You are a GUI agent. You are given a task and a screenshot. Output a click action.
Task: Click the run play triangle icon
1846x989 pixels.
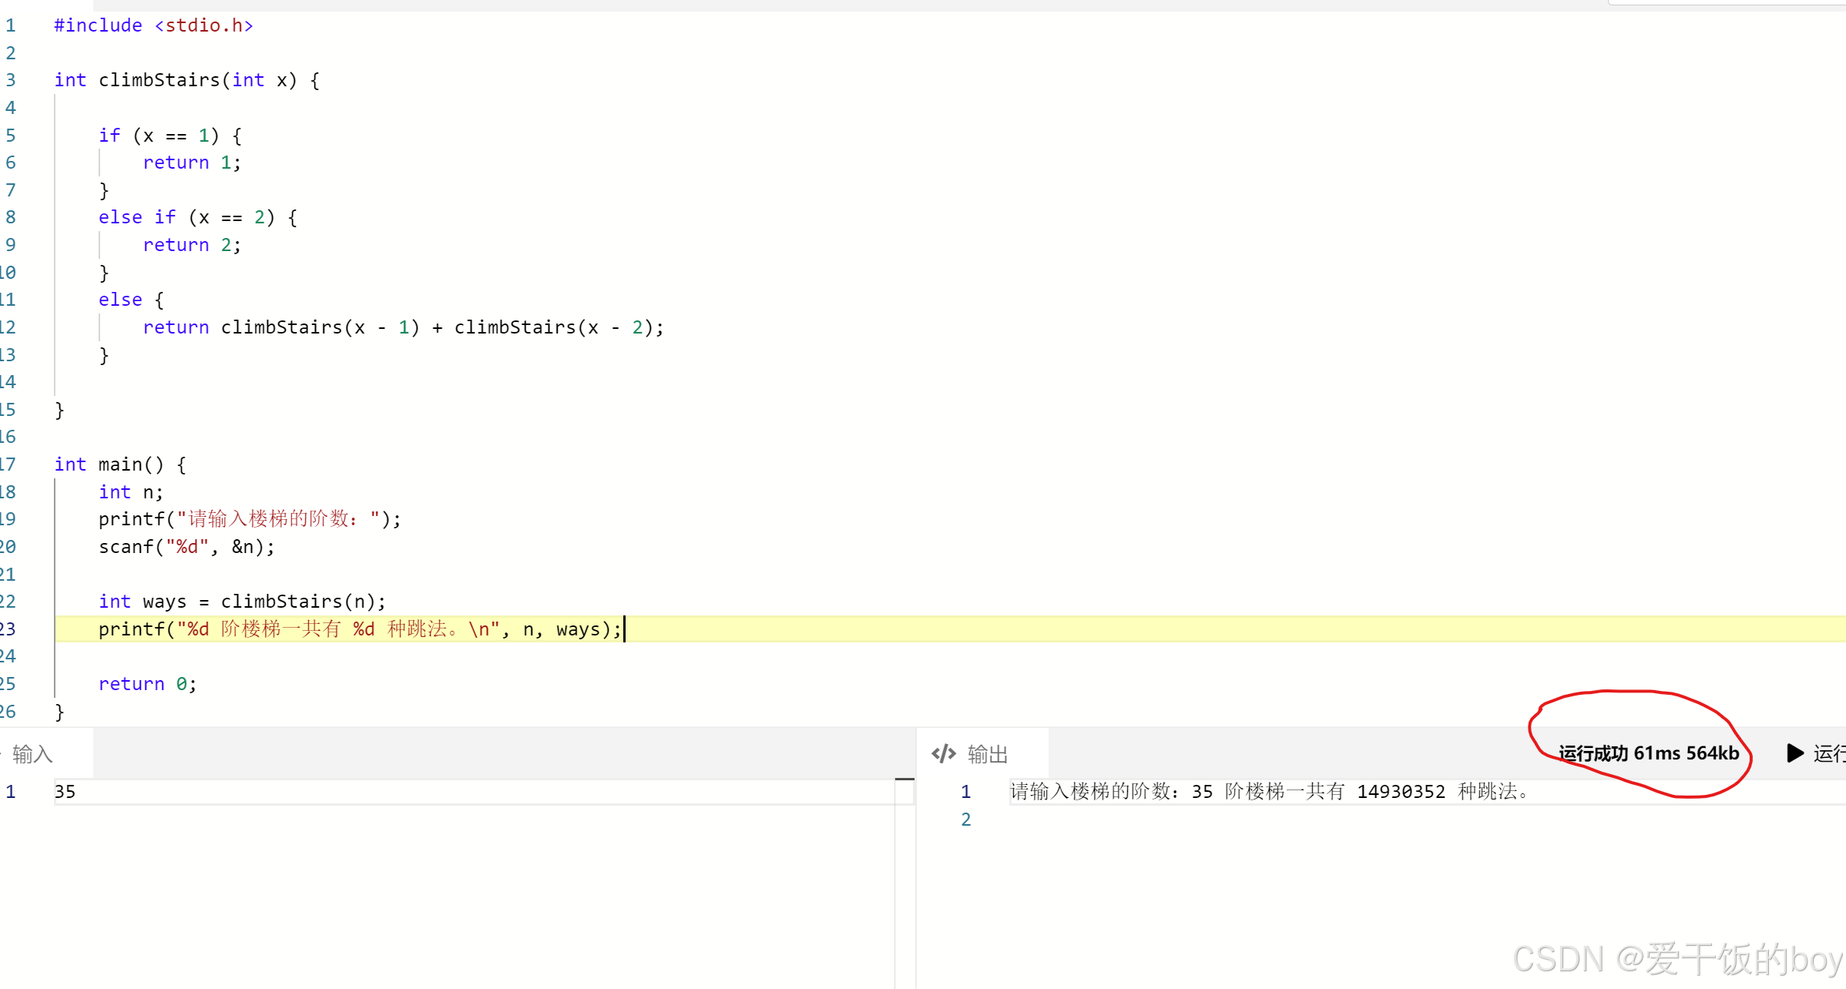coord(1795,753)
